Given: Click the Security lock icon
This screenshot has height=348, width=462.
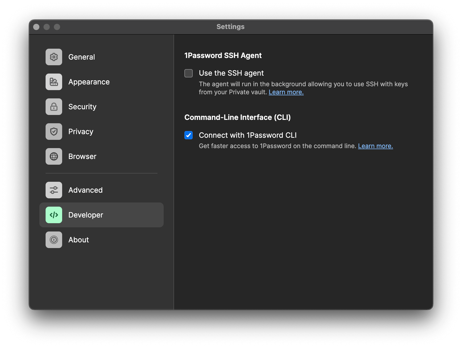Looking at the screenshot, I should pos(54,107).
